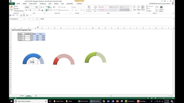Toggle Align Left horizontal alignment
Viewport: 184px width, 103px height.
[x=47, y=10]
